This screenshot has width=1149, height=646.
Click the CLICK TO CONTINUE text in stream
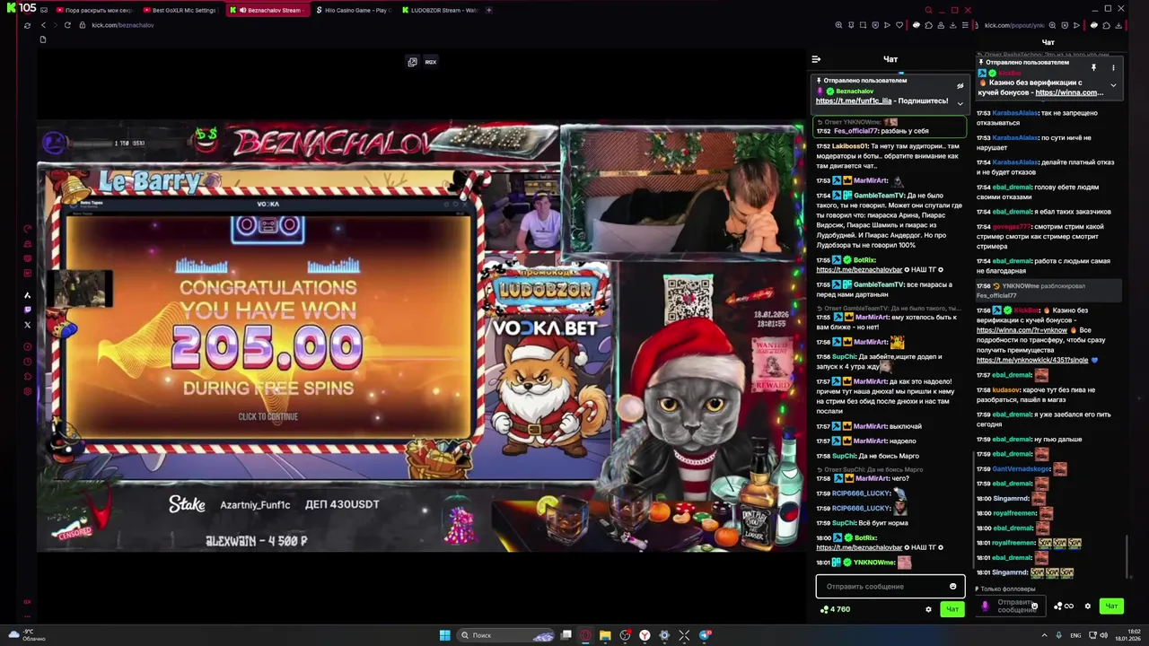pyautogui.click(x=268, y=416)
